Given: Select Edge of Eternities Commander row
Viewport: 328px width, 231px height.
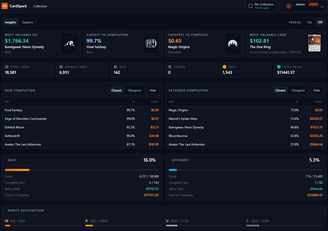Looking at the screenshot, I should [82, 119].
